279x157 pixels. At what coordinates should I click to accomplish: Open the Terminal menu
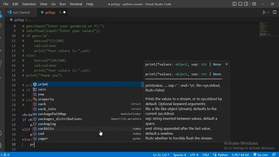76,4
